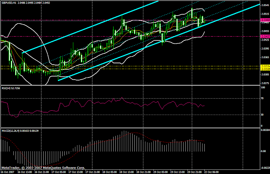
Task: Select the RSI(14) 52.7256 indicator label
Action: coord(11,88)
